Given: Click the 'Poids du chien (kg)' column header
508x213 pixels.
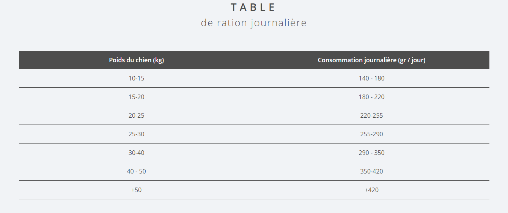Looking at the screenshot, I should point(137,60).
